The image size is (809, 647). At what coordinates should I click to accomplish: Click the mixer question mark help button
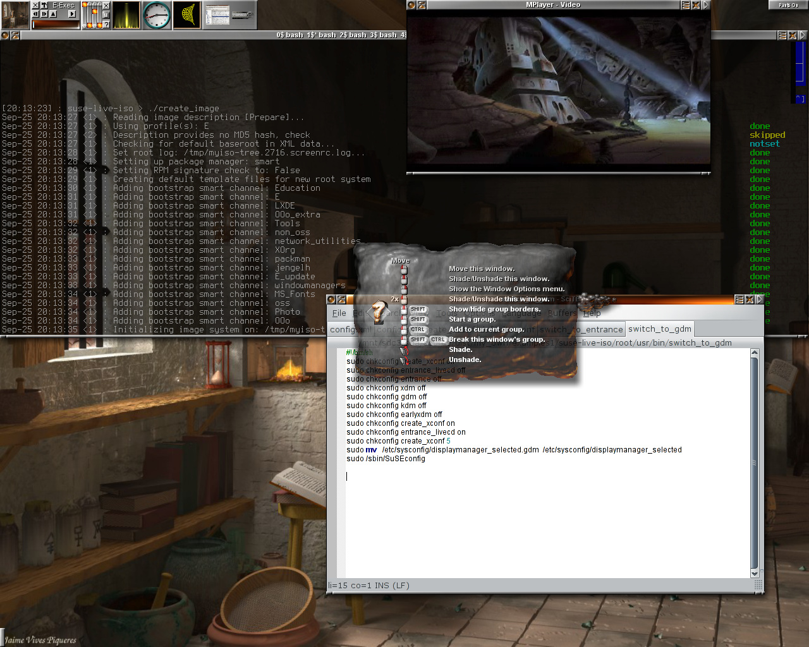[x=106, y=24]
